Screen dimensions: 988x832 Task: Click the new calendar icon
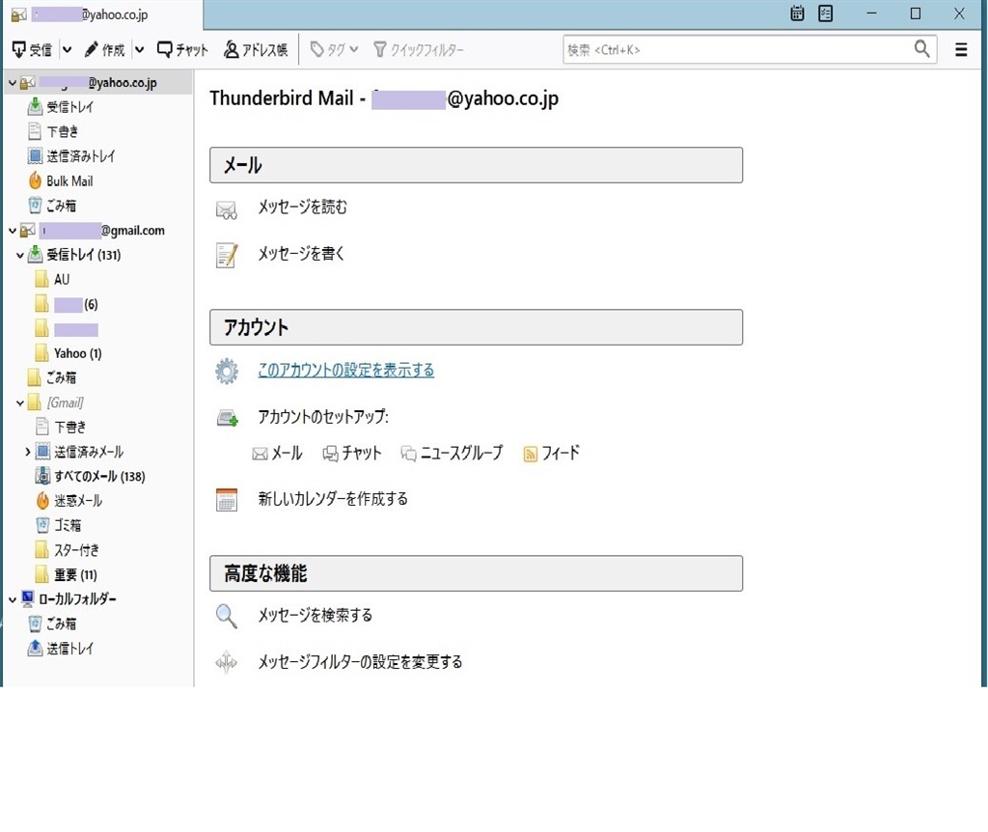click(227, 500)
